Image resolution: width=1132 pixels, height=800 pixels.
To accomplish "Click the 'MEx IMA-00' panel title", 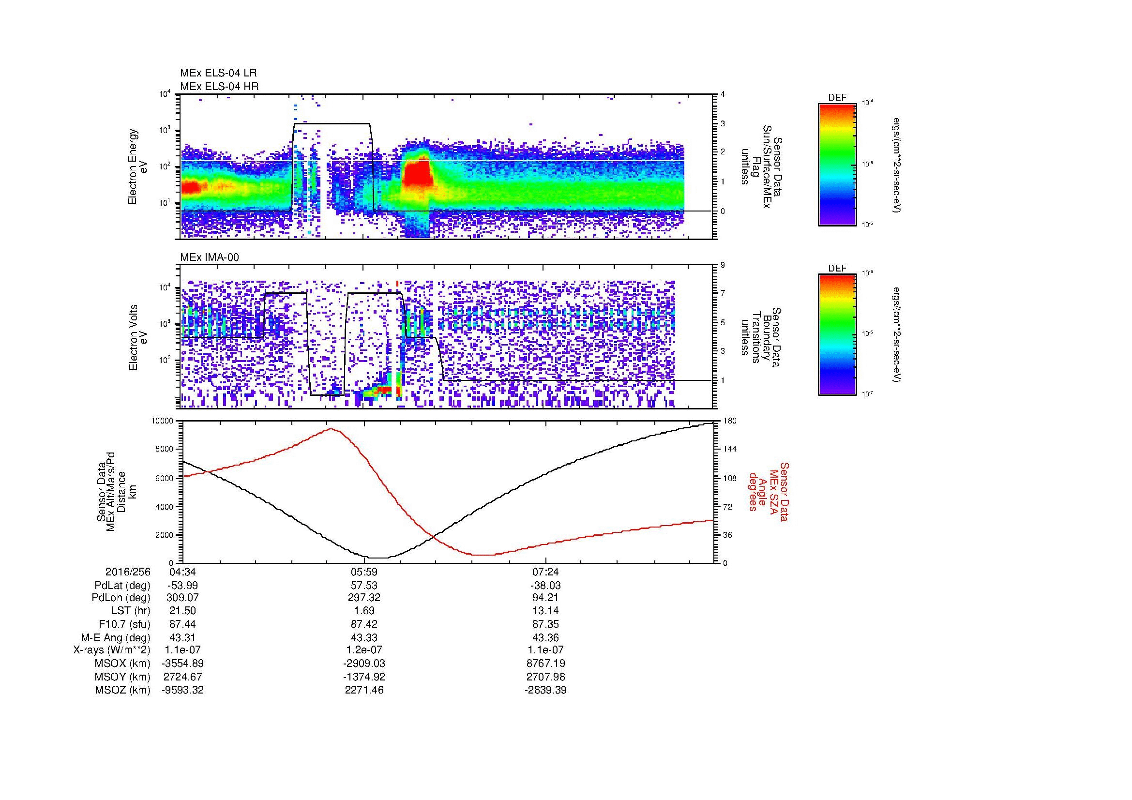I will [210, 257].
